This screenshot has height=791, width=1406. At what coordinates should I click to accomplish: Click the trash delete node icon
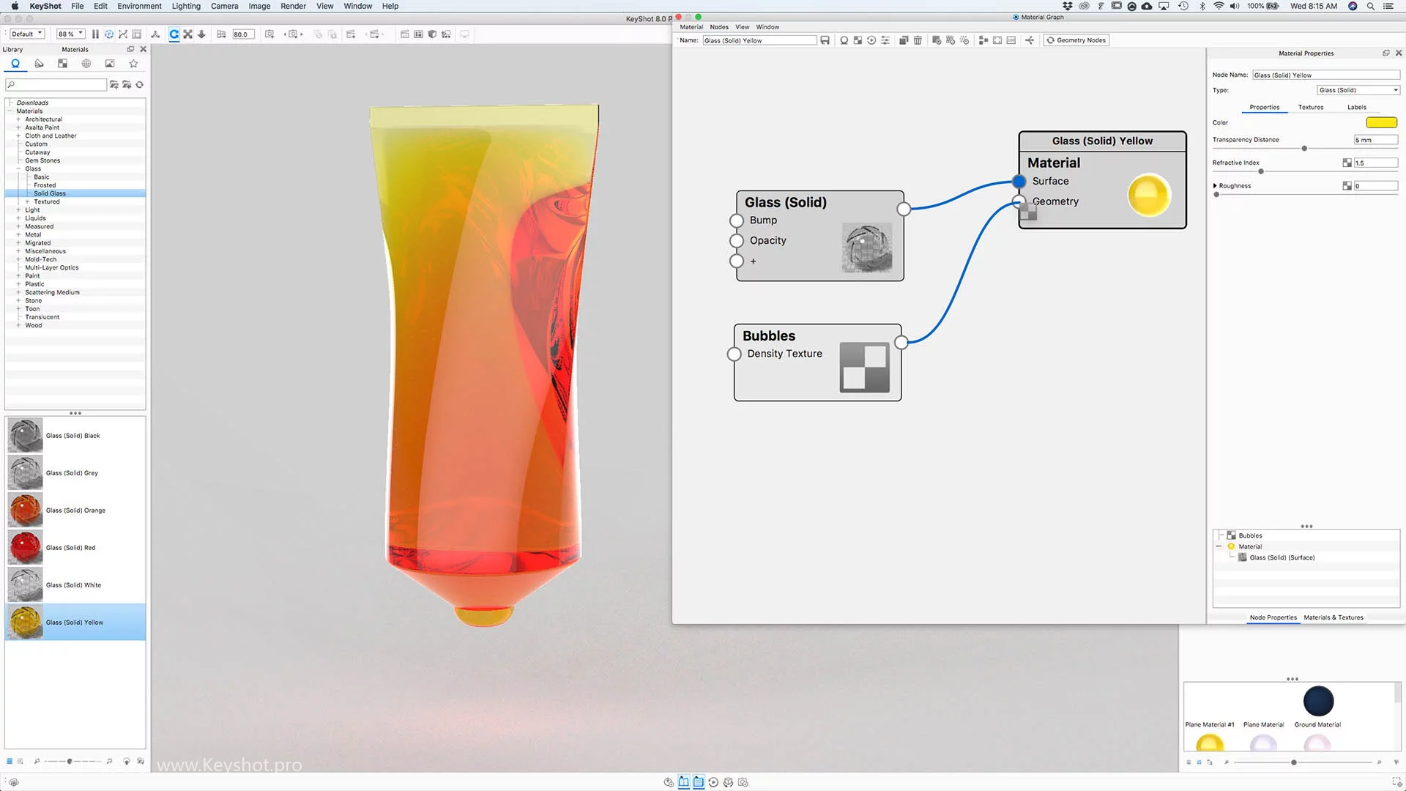[918, 40]
